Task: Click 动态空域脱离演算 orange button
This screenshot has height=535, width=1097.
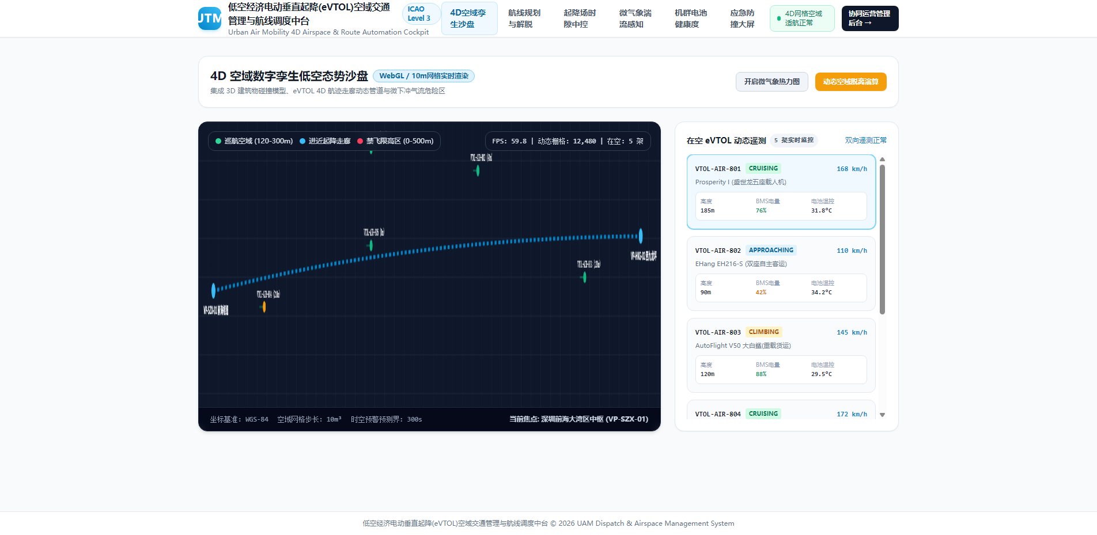Action: pos(850,82)
